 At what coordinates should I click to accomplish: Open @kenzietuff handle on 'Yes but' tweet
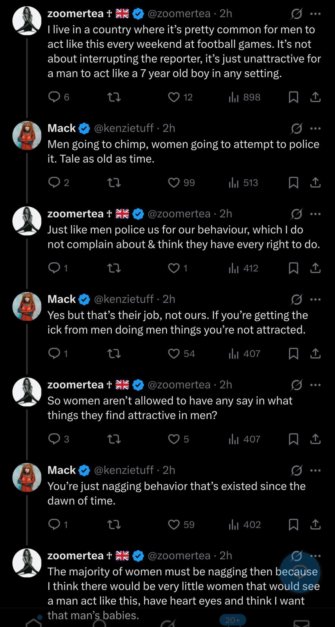pos(124,299)
